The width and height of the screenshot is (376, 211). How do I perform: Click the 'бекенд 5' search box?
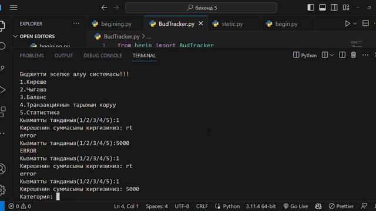(201, 8)
